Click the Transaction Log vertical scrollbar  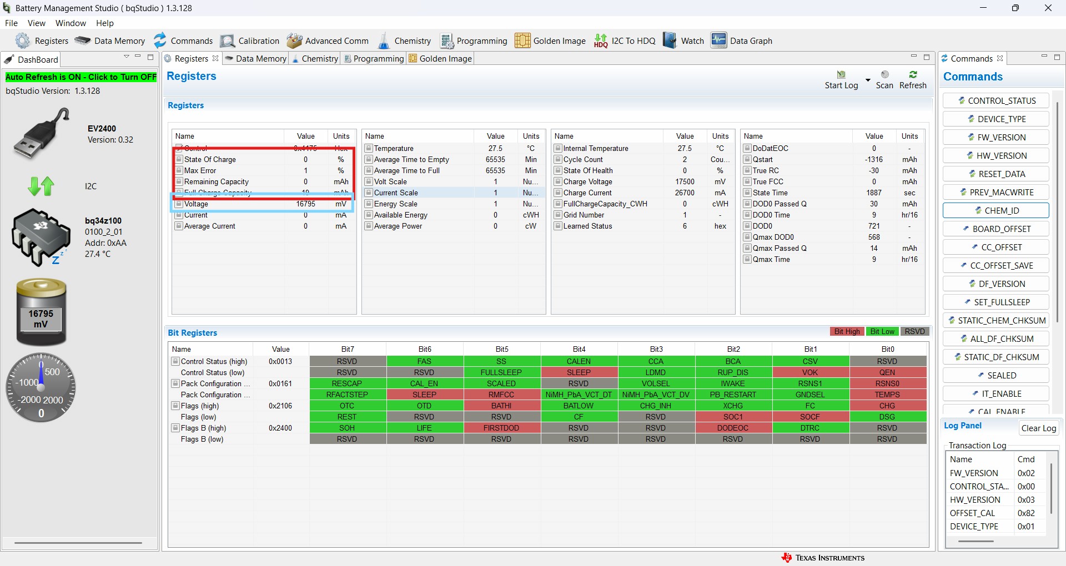coord(1052,488)
